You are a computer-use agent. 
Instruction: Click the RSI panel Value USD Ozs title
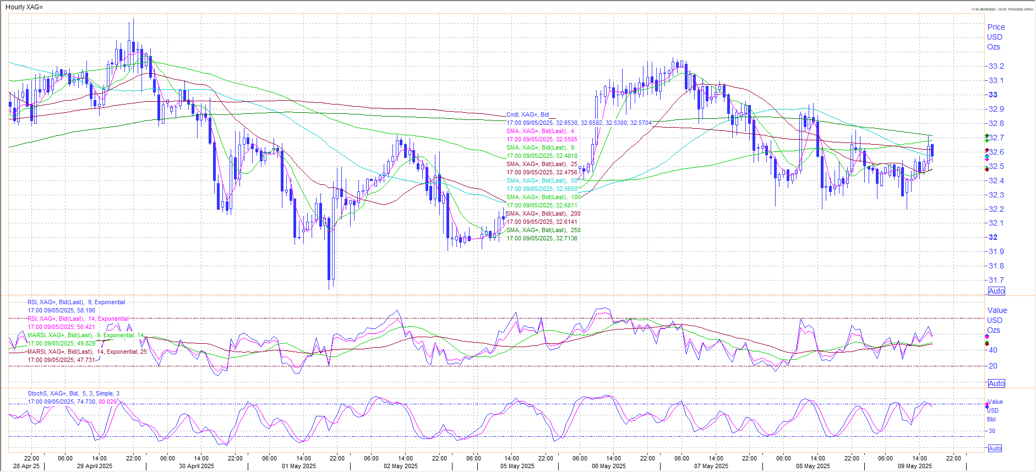(997, 320)
